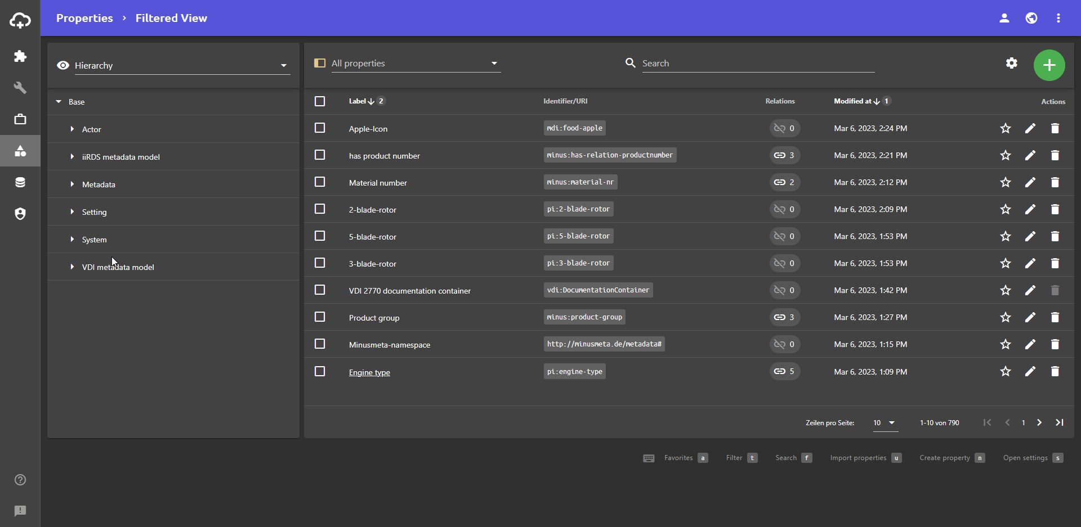1081x527 pixels.
Task: Click the Identifier/URI column header
Action: click(x=565, y=101)
